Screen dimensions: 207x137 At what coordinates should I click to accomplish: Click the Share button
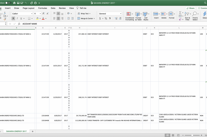click(x=190, y=8)
